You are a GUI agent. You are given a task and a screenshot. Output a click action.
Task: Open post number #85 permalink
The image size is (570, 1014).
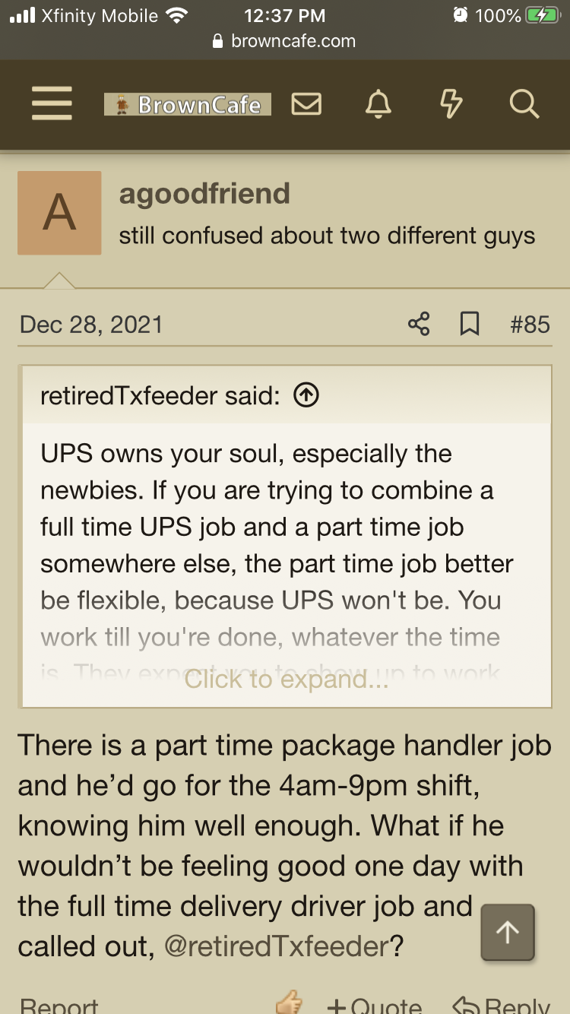coord(530,325)
